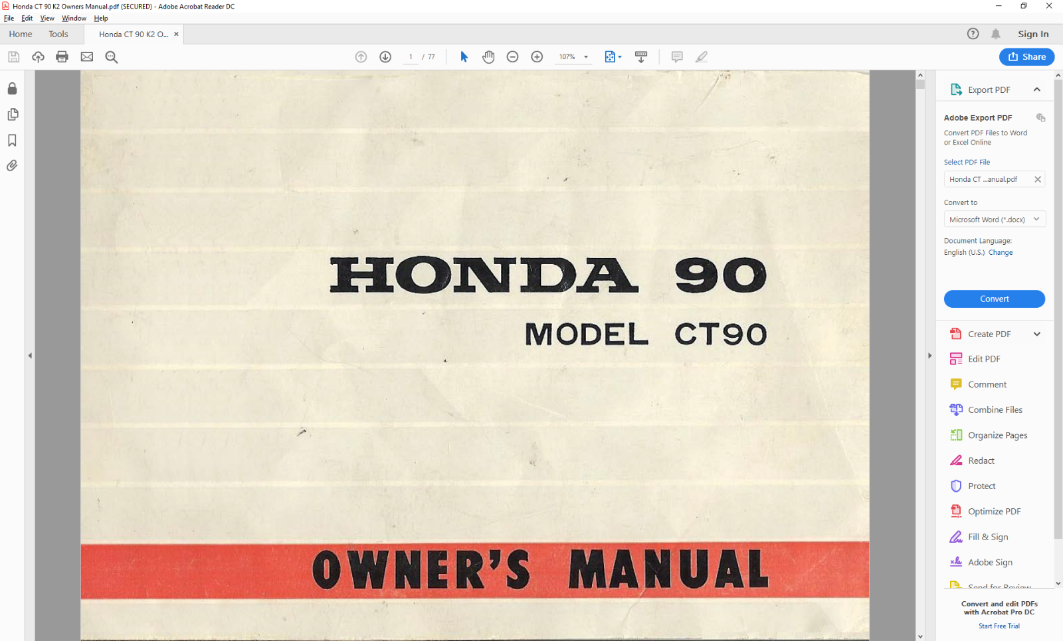
Task: Print the document with printer icon
Action: [x=62, y=57]
